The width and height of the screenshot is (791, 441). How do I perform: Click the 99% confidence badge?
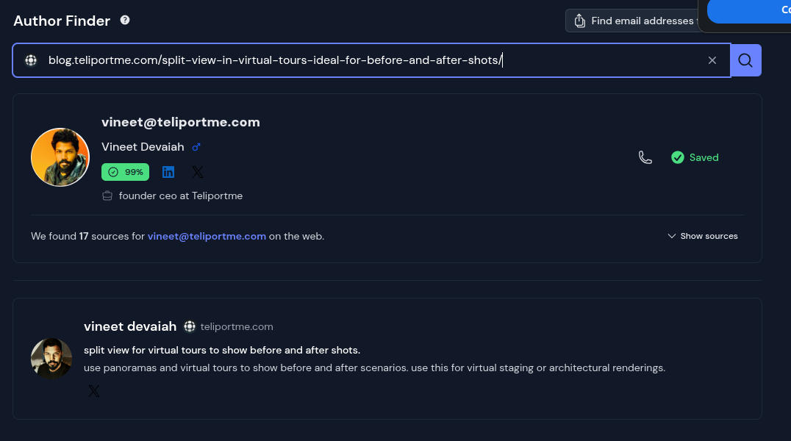point(125,172)
